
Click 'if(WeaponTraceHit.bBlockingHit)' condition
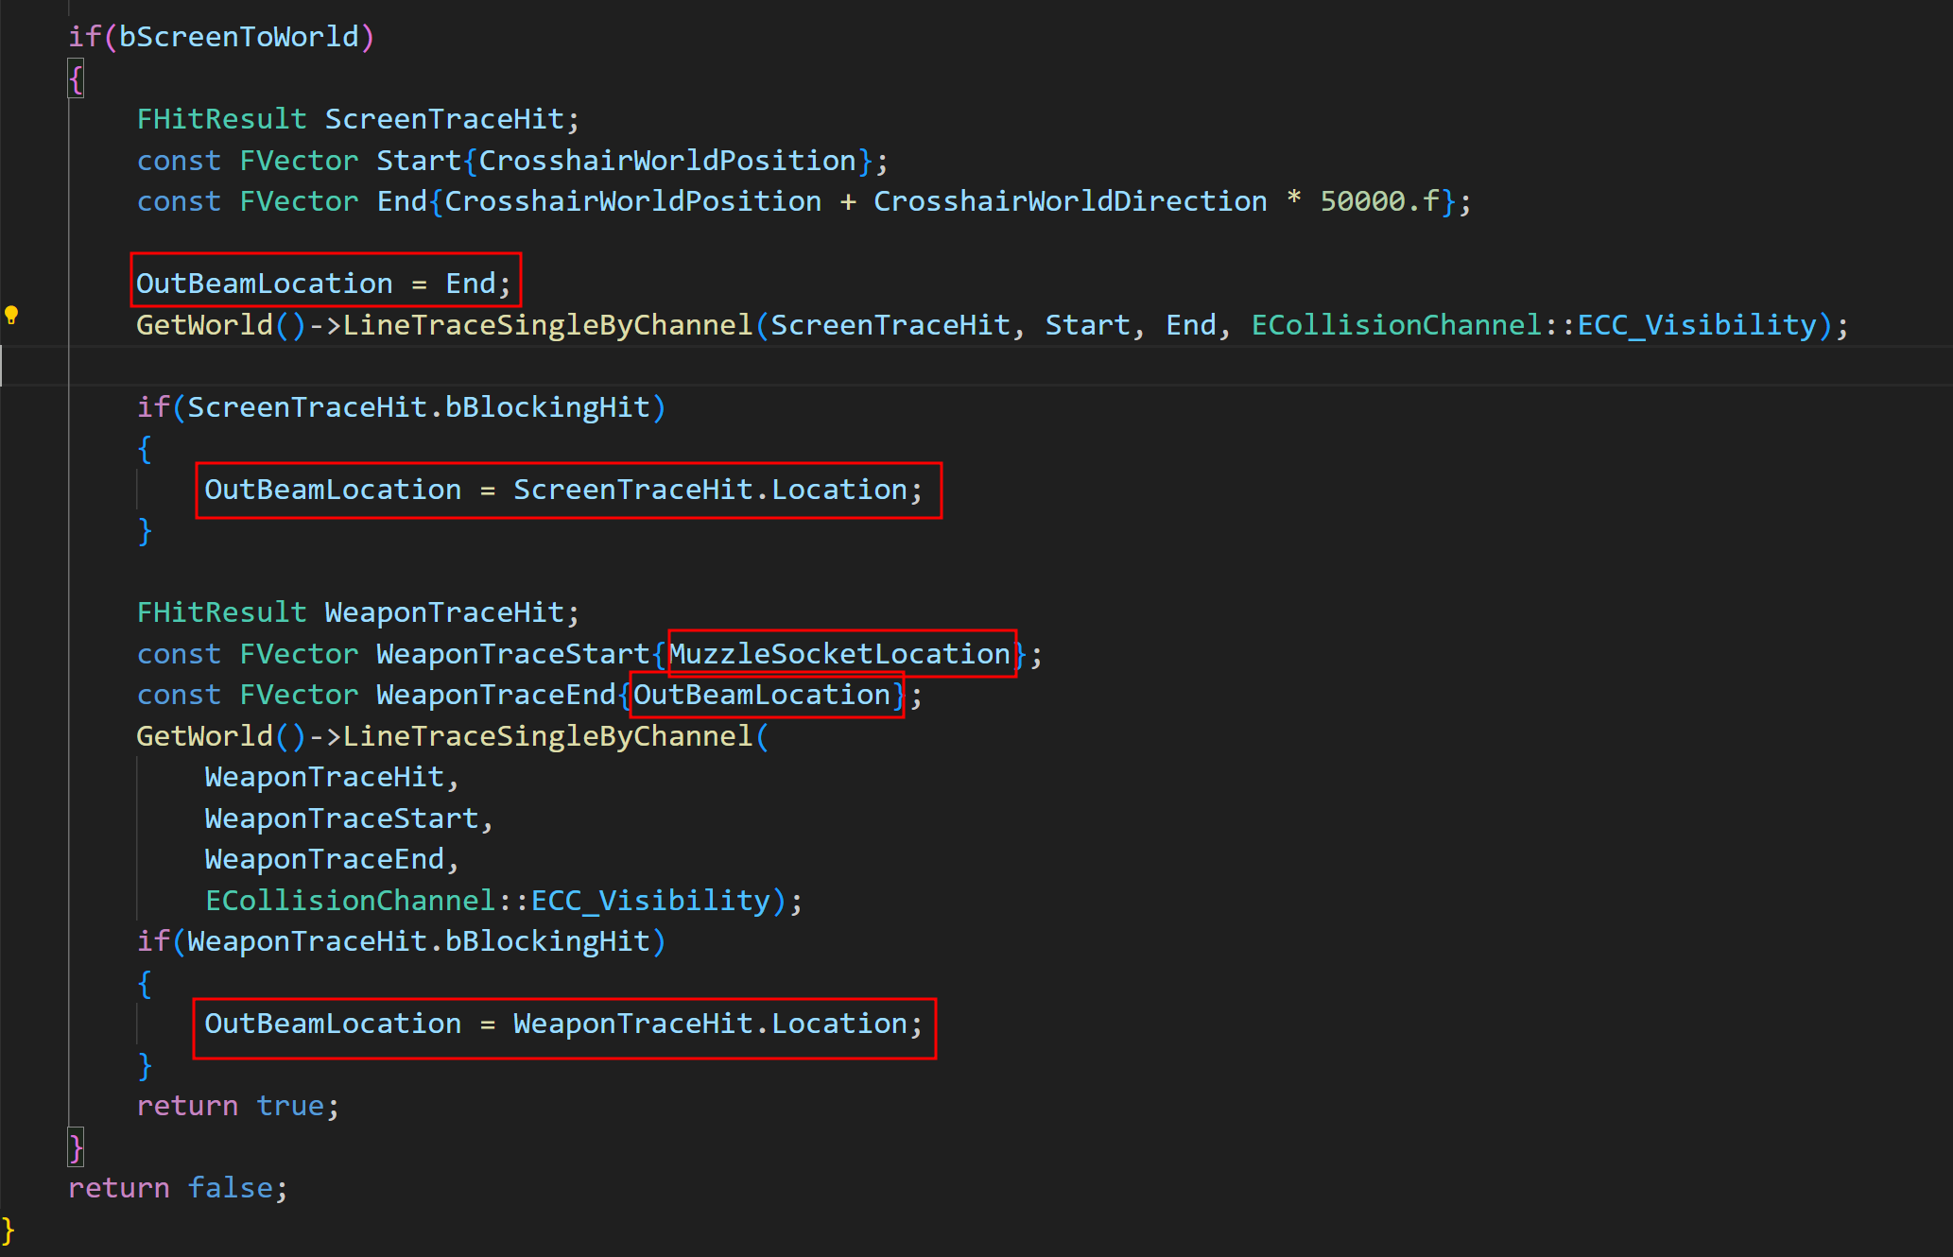(x=401, y=941)
